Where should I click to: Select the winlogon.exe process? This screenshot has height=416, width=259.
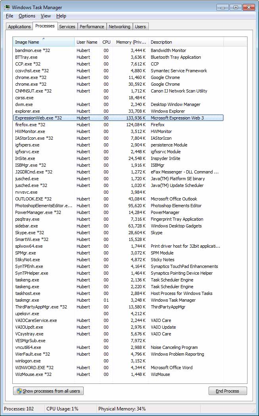118,361
